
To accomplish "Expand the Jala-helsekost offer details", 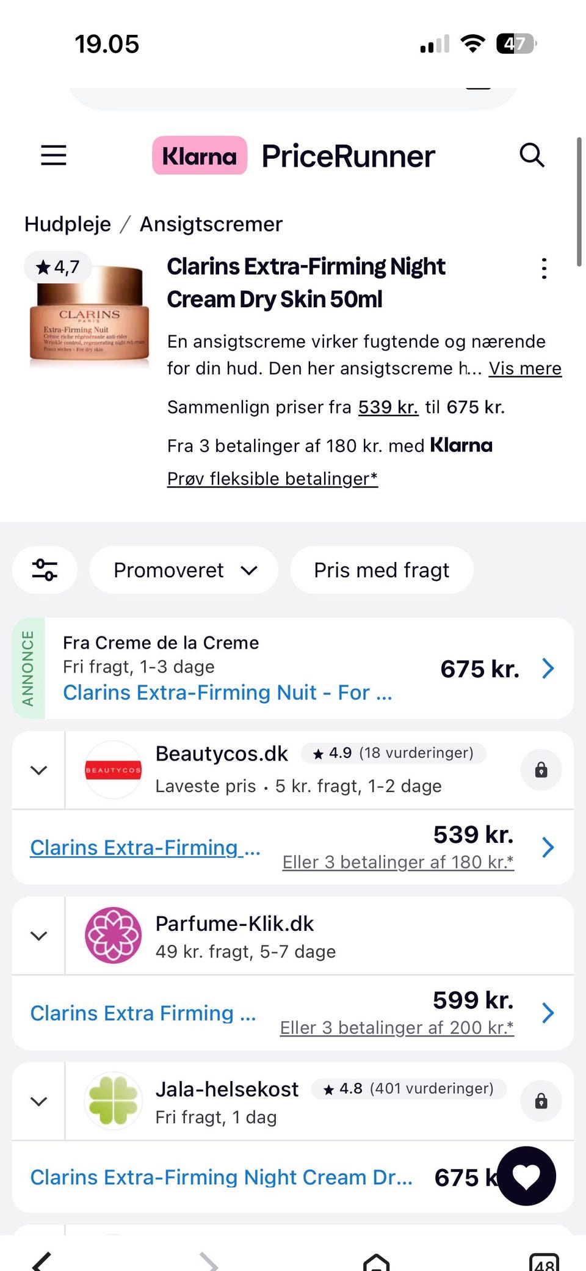I will (38, 1101).
